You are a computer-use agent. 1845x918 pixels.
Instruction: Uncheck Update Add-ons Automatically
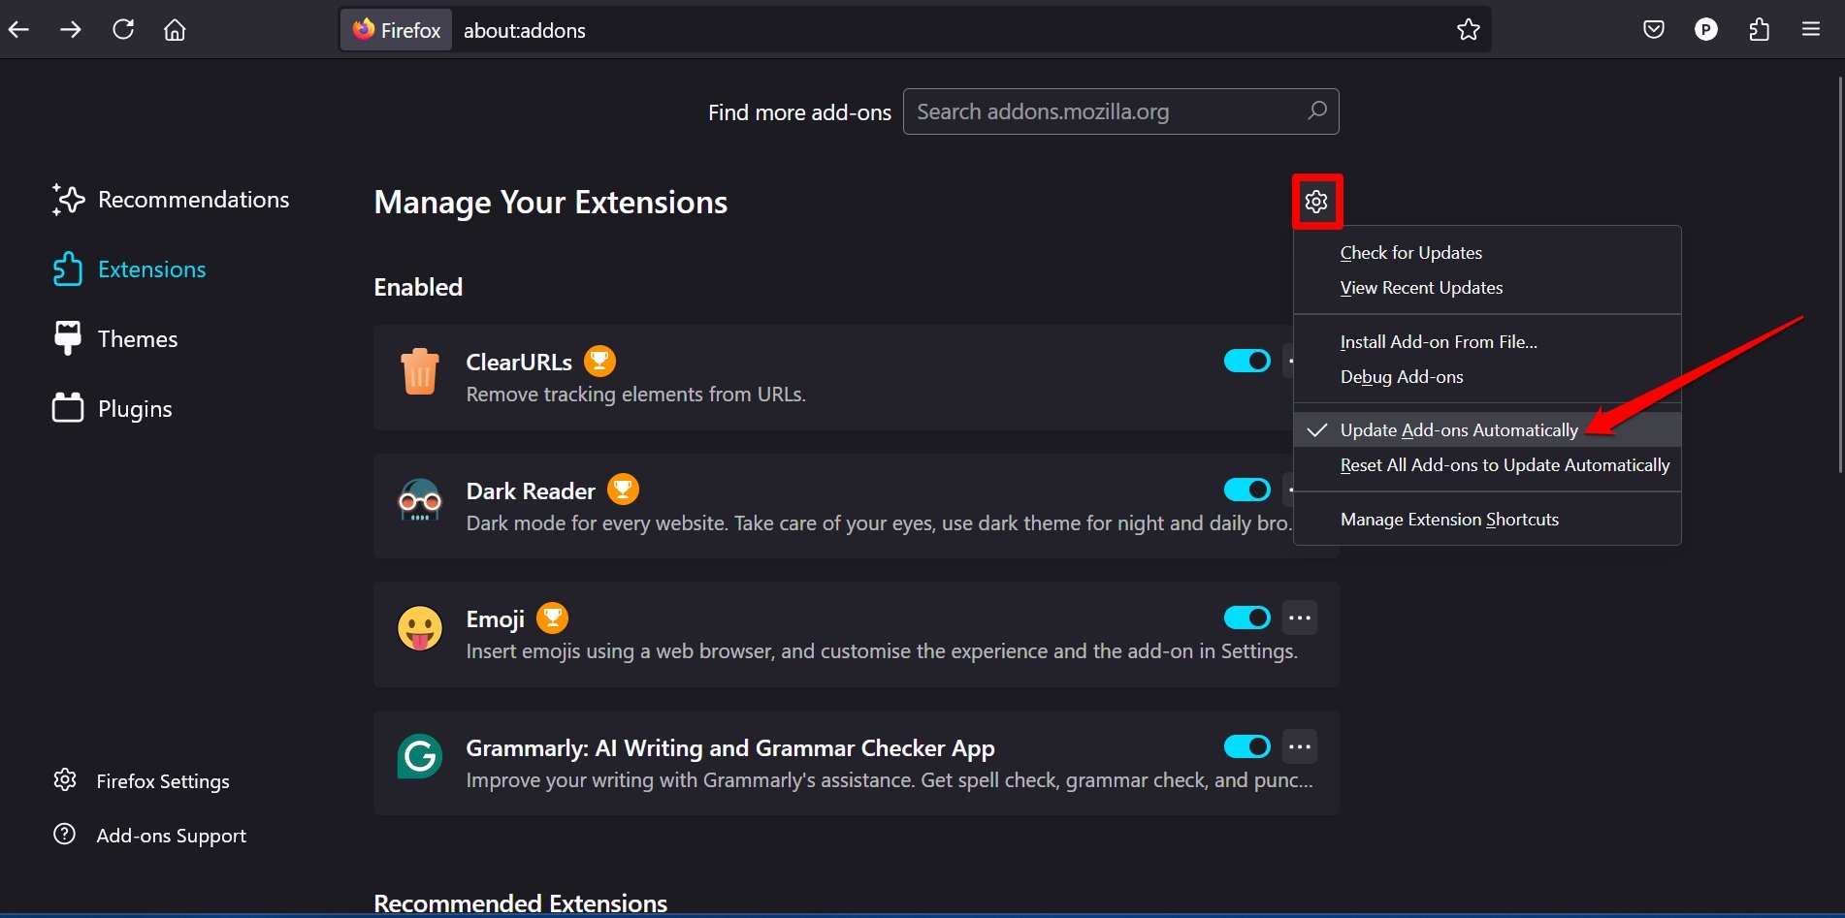tap(1458, 430)
